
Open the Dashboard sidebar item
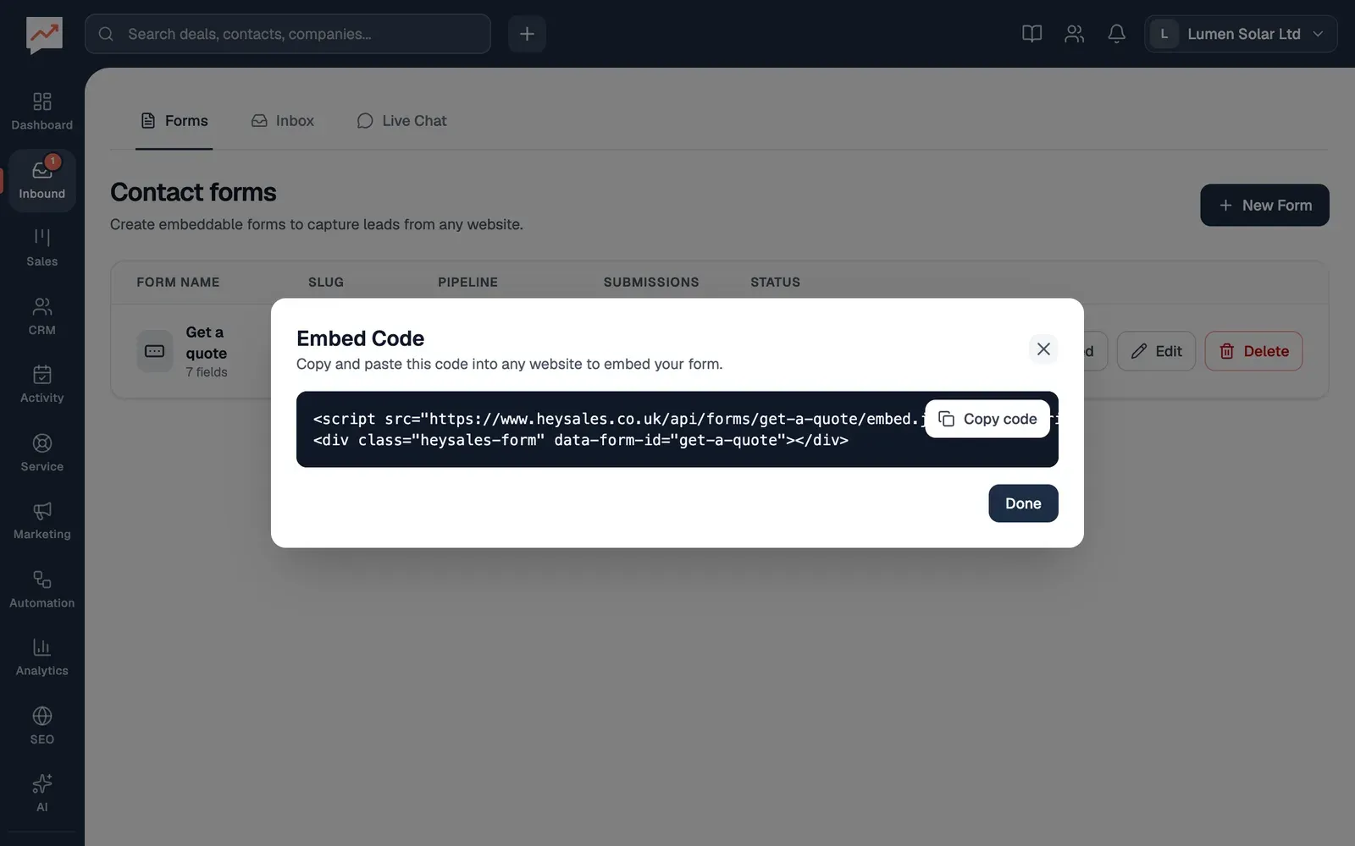point(41,112)
